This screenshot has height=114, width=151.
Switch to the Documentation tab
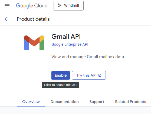click(x=65, y=102)
